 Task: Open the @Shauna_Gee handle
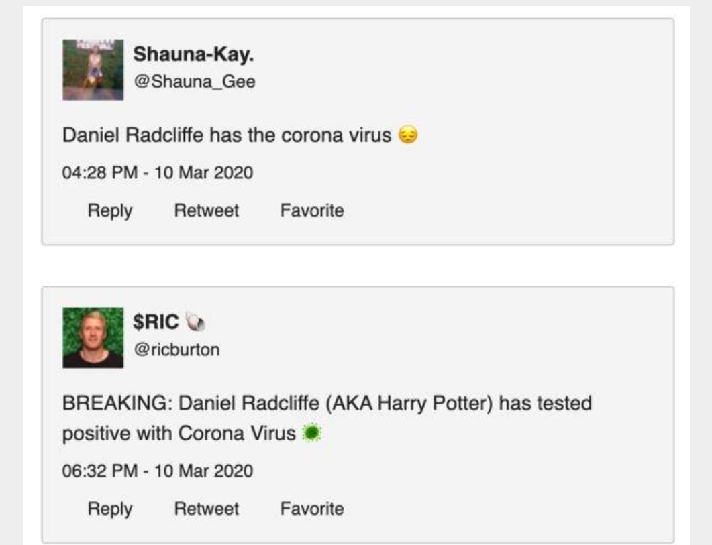point(195,82)
